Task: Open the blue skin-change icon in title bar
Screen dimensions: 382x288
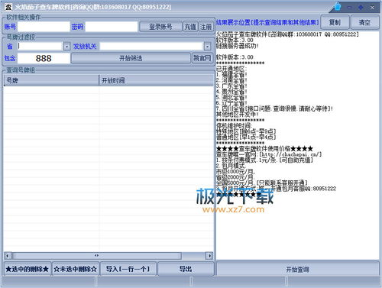Action: 338,7
